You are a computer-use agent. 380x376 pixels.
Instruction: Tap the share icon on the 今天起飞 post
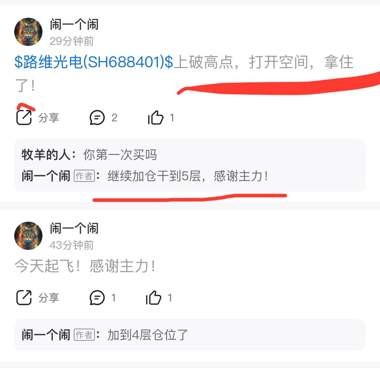pyautogui.click(x=24, y=297)
